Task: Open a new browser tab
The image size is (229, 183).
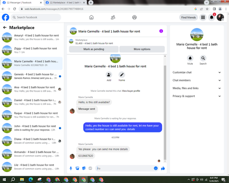Action: [91, 3]
